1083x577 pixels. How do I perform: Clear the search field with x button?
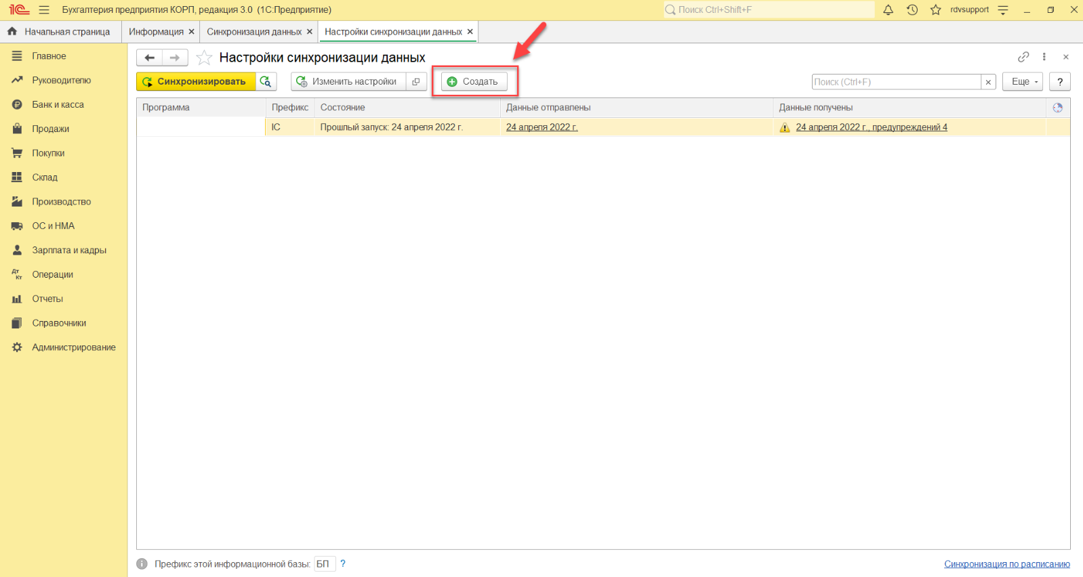click(988, 82)
